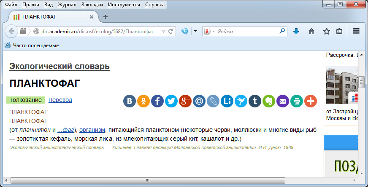Click the green print icon
The height and width of the screenshot is (187, 368).
(x=297, y=101)
